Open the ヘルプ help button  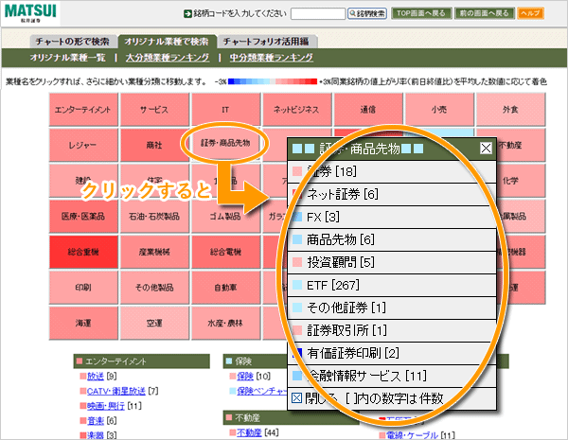(530, 14)
